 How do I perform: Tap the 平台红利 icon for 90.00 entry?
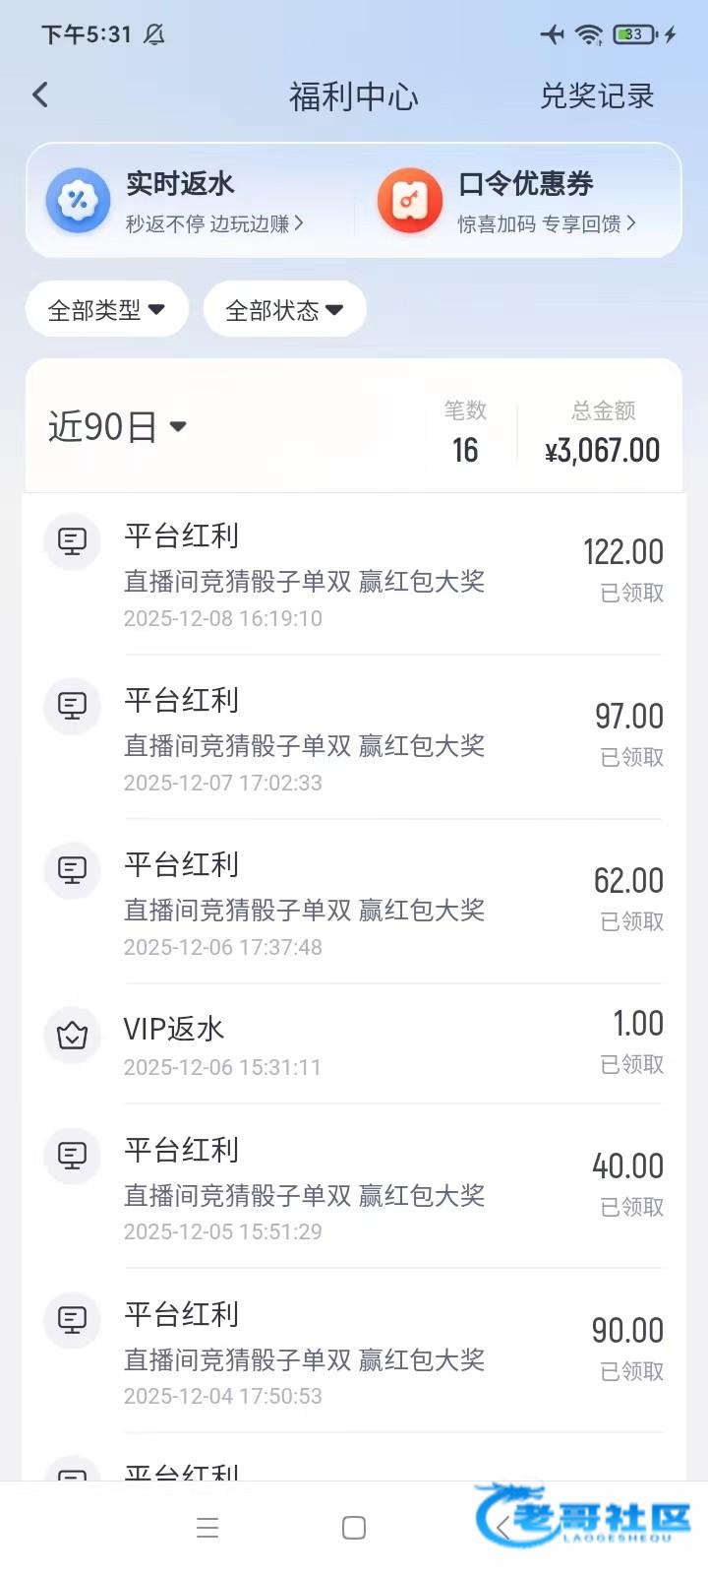point(72,1320)
